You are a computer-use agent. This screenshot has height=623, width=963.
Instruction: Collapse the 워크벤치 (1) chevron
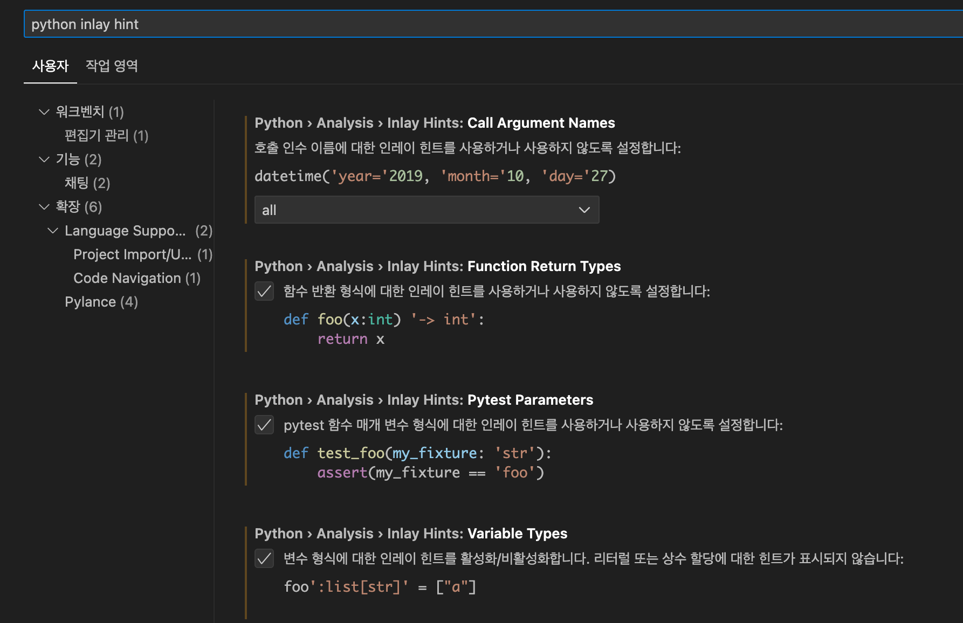point(44,112)
